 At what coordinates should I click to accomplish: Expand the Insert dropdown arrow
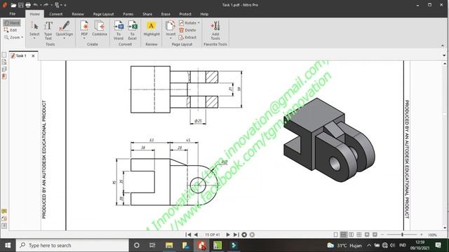pyautogui.click(x=170, y=38)
